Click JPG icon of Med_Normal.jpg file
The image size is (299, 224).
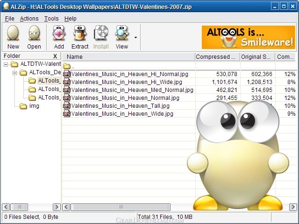click(x=67, y=90)
